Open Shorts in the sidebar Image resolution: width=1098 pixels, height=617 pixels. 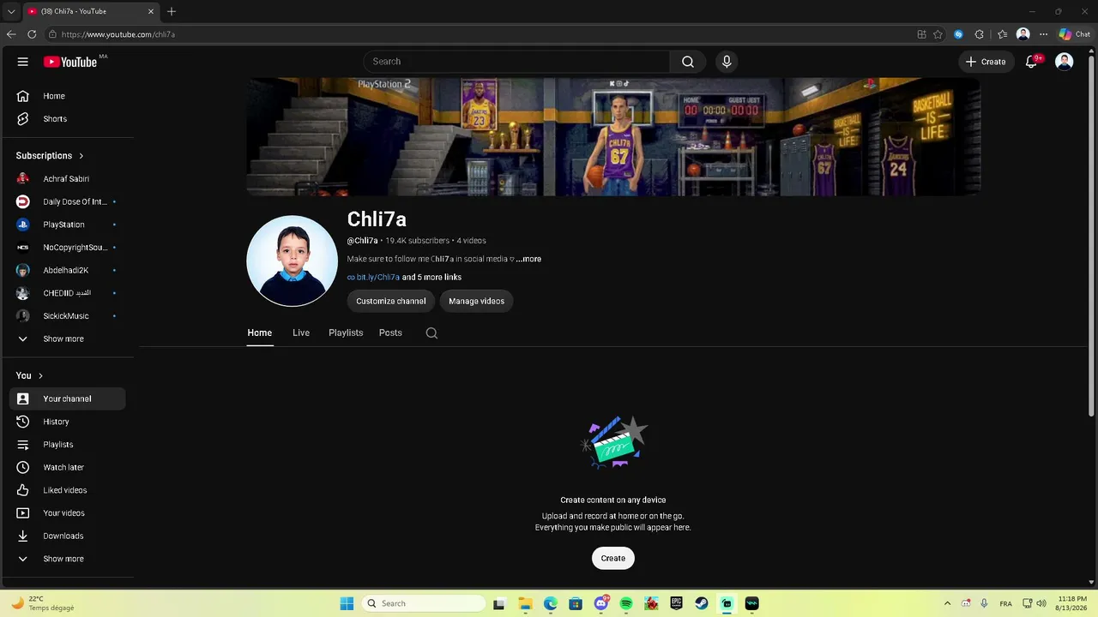pos(67,119)
